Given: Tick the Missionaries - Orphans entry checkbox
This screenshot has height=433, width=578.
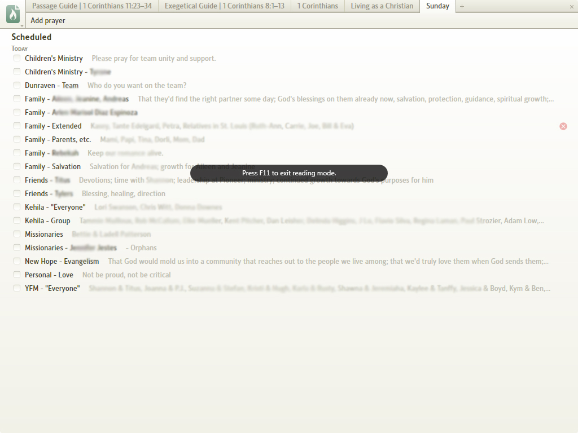Looking at the screenshot, I should click(17, 248).
